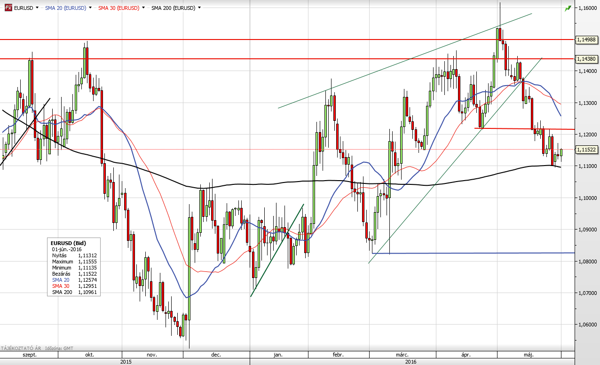Click the SMA 200 value 1,10961 row
Viewport: 600px width, 365px height.
(74, 292)
